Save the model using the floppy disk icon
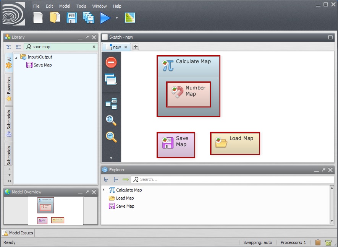 pos(72,18)
